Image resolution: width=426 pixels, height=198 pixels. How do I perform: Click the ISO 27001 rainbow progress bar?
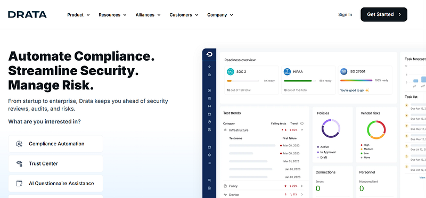click(356, 80)
